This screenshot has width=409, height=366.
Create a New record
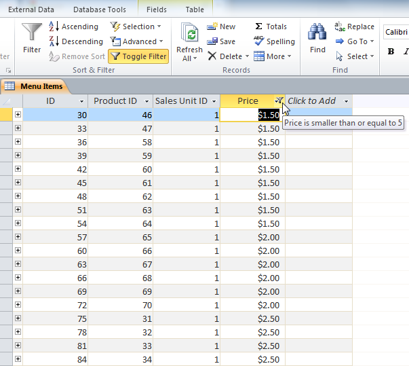click(221, 26)
